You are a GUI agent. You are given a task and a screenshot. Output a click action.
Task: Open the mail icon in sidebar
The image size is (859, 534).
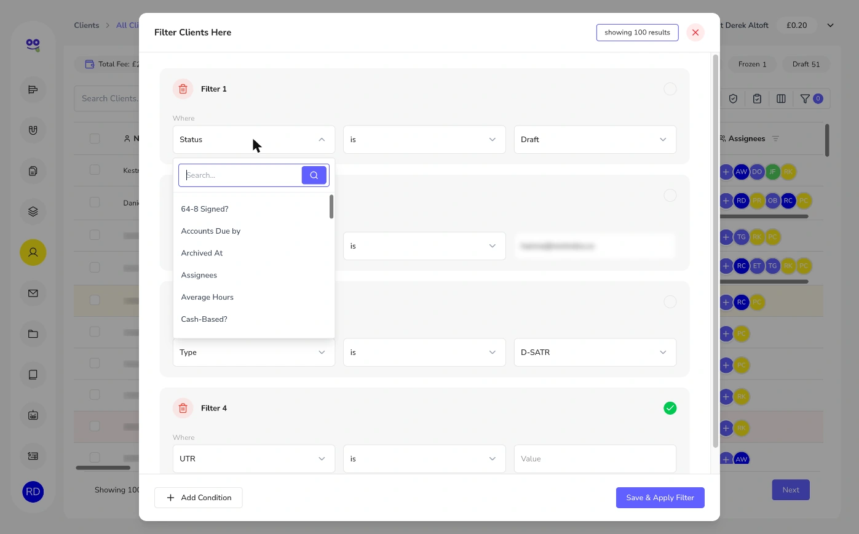33,293
